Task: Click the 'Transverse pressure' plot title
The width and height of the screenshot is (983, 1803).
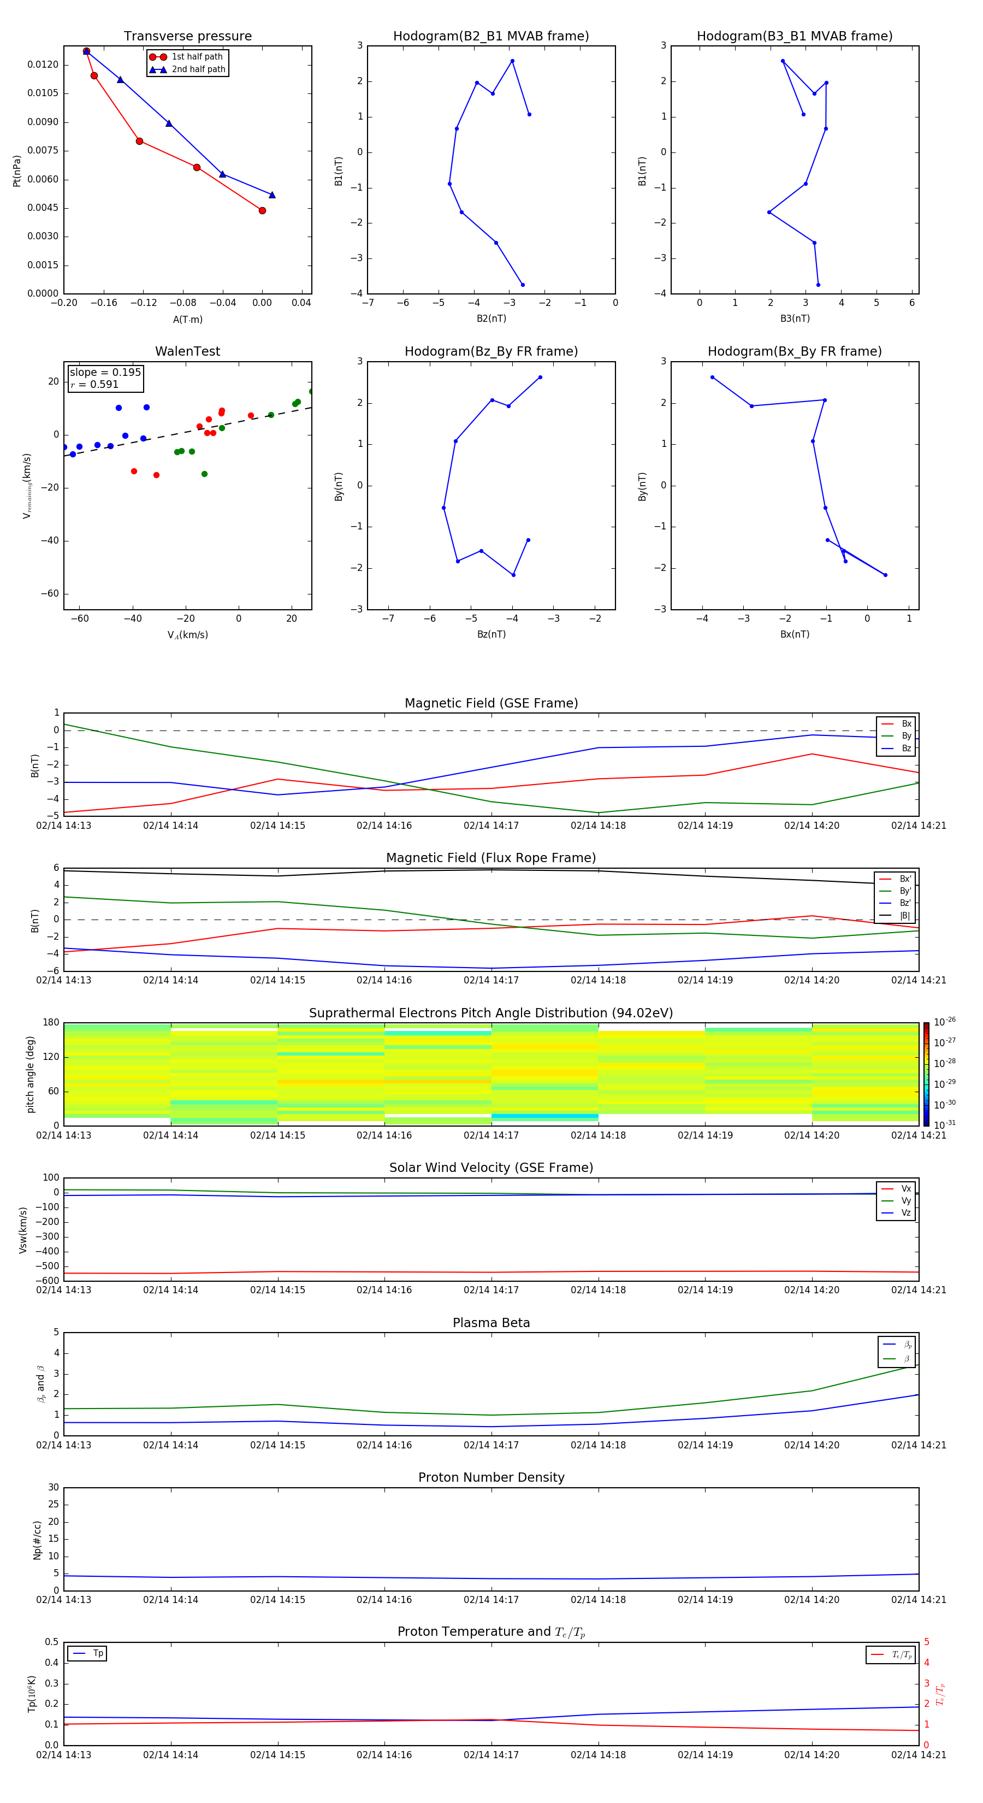Action: coord(187,36)
